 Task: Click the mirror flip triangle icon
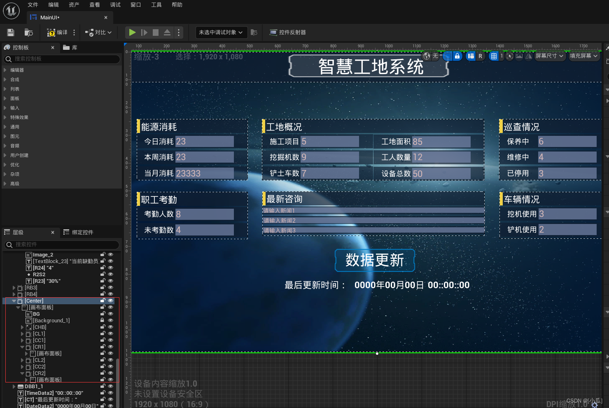click(529, 56)
